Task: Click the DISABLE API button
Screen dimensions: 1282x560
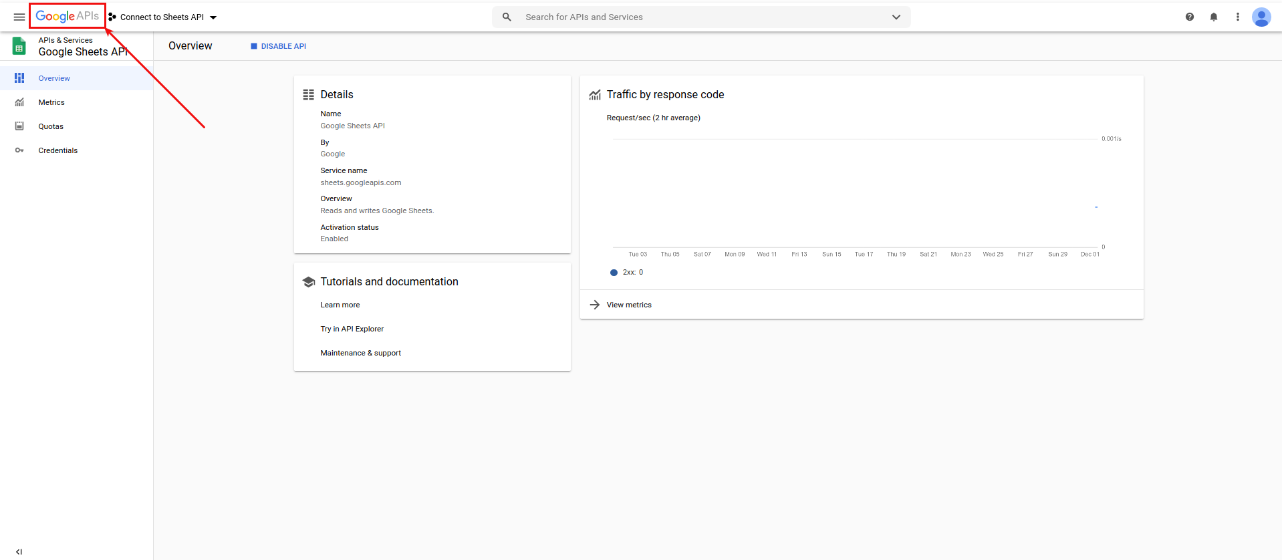Action: (278, 46)
